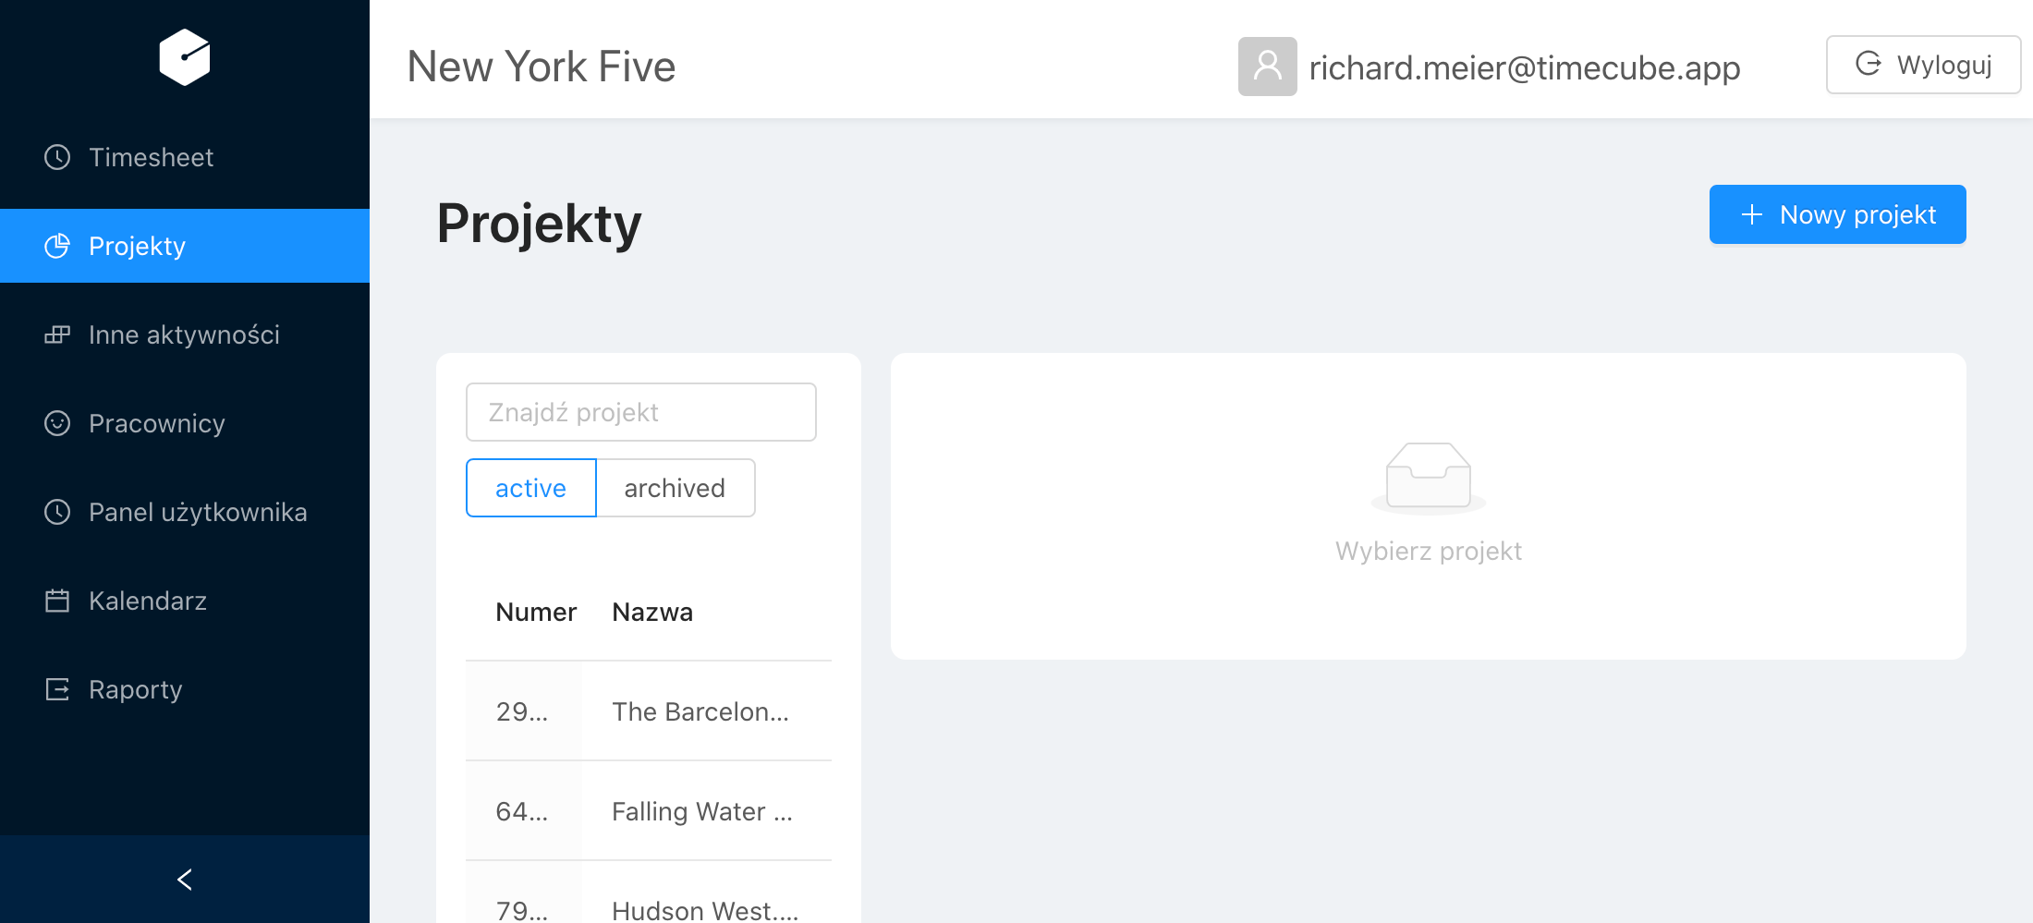This screenshot has height=923, width=2033.
Task: Click the Timecube hexagon logo
Action: tap(185, 57)
